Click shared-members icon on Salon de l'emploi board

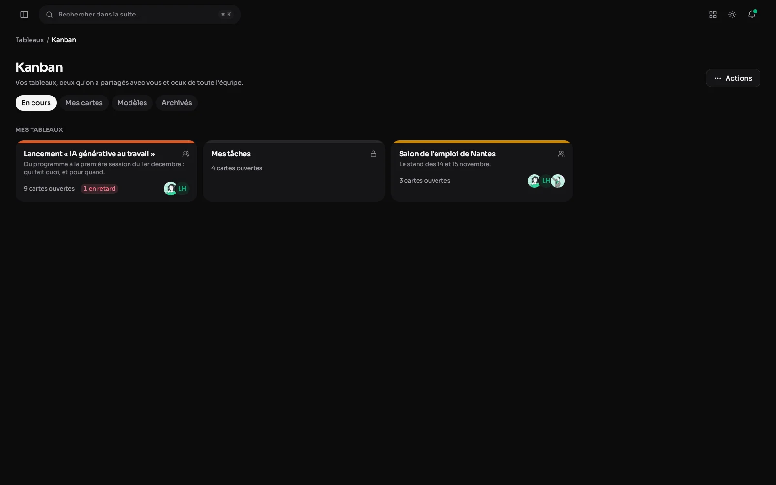click(561, 154)
